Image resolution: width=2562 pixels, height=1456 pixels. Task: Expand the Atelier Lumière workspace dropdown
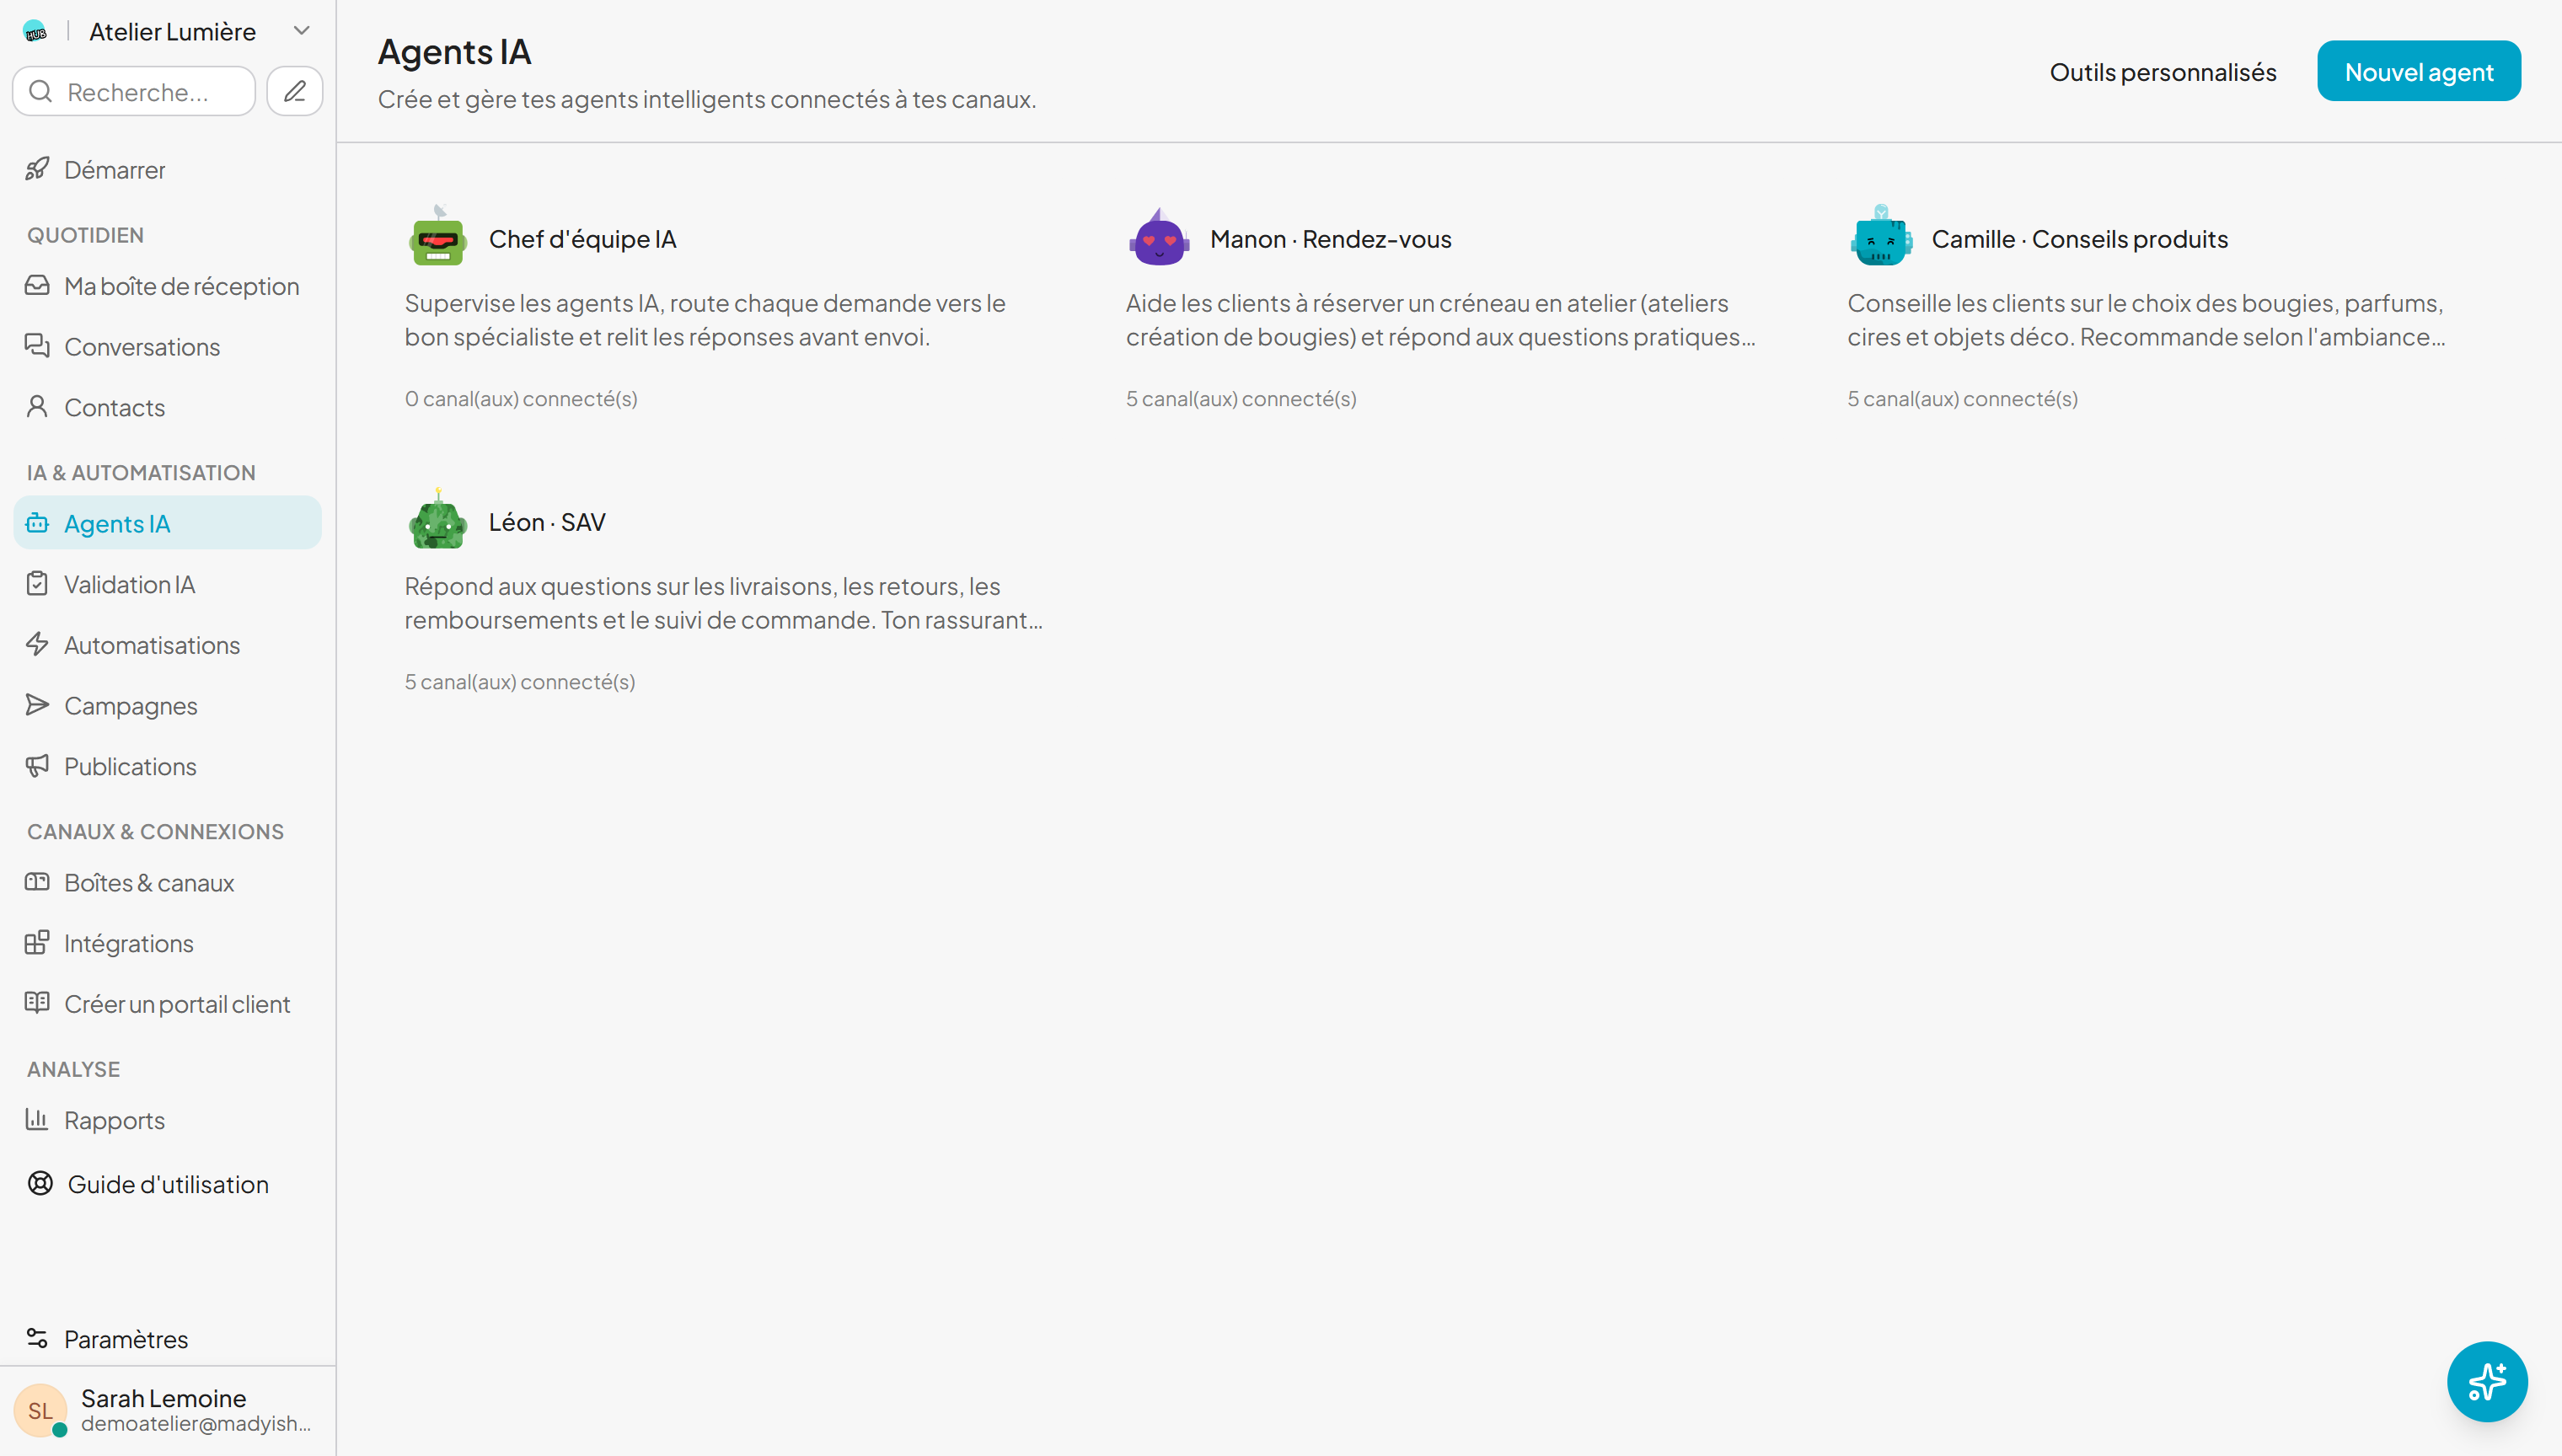click(x=301, y=31)
